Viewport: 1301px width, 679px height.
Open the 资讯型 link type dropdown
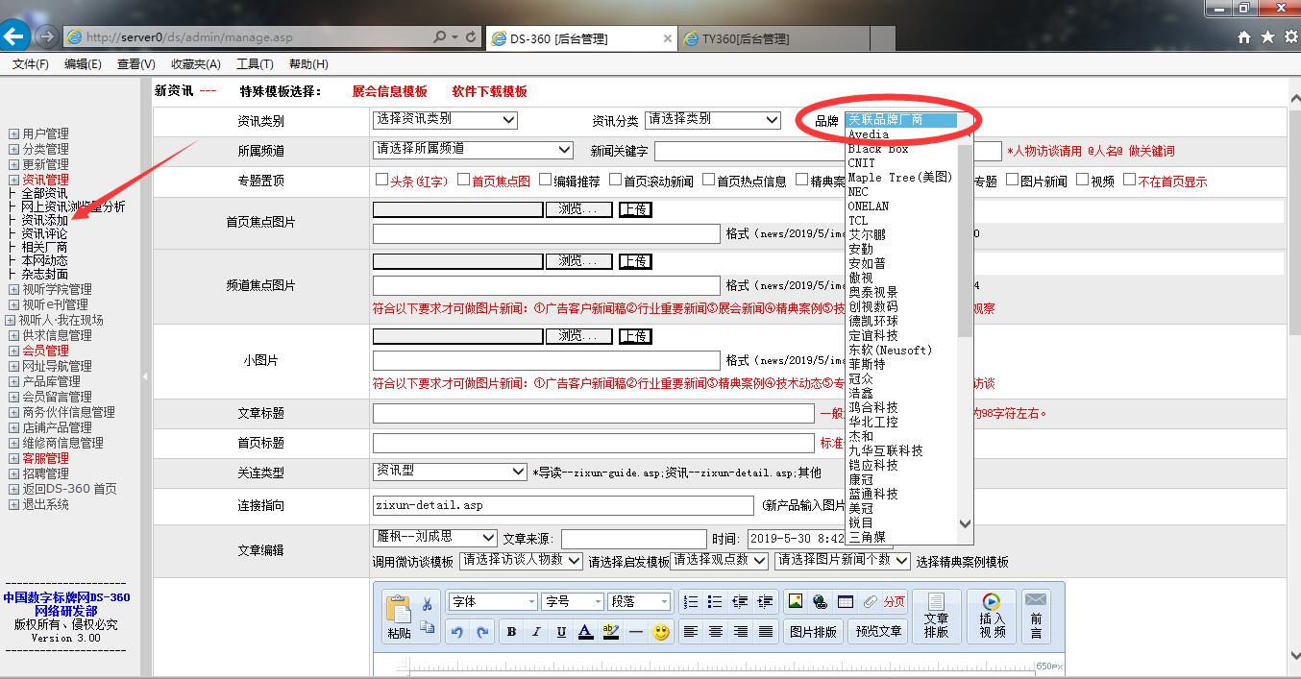coord(449,472)
